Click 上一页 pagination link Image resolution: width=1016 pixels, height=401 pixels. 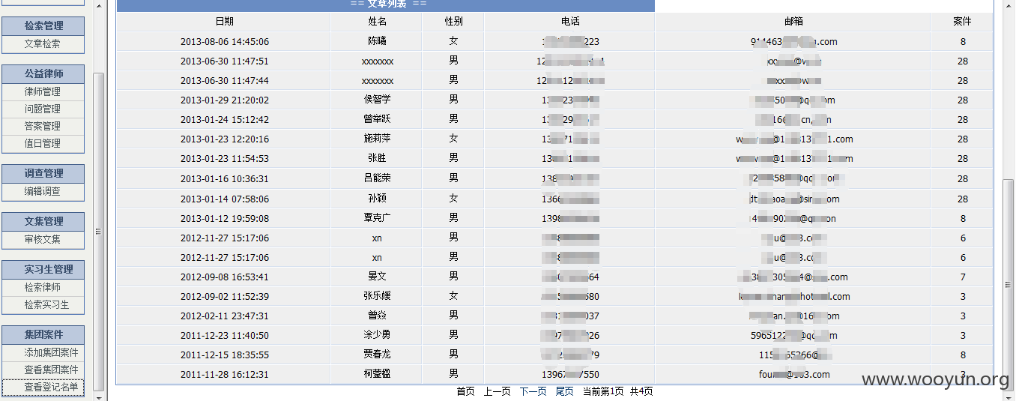point(497,392)
